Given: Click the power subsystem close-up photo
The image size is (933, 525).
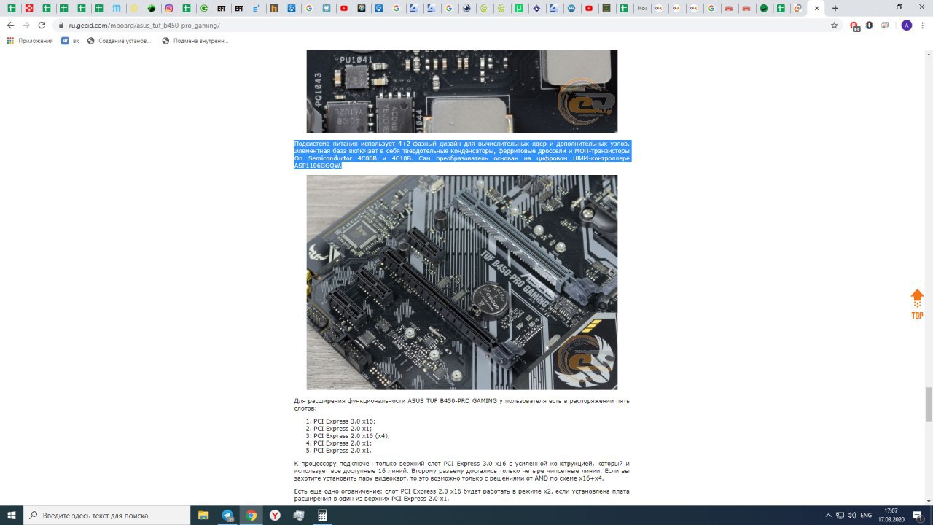Looking at the screenshot, I should [x=461, y=91].
